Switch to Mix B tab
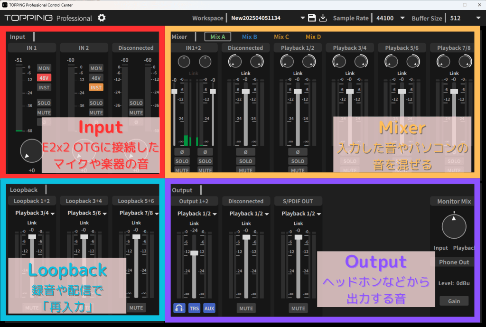The image size is (486, 327). 250,37
